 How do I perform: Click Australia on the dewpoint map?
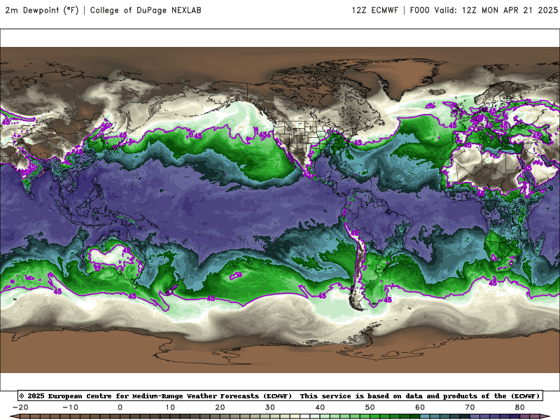pyautogui.click(x=113, y=260)
